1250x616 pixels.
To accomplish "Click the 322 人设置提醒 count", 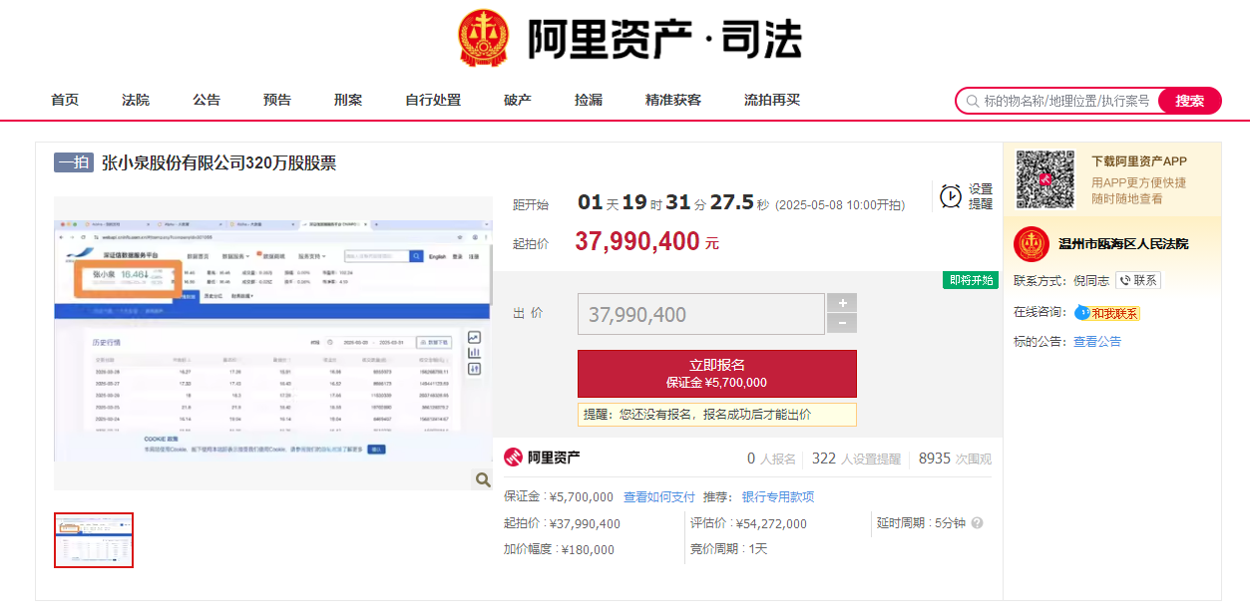I will pyautogui.click(x=856, y=459).
